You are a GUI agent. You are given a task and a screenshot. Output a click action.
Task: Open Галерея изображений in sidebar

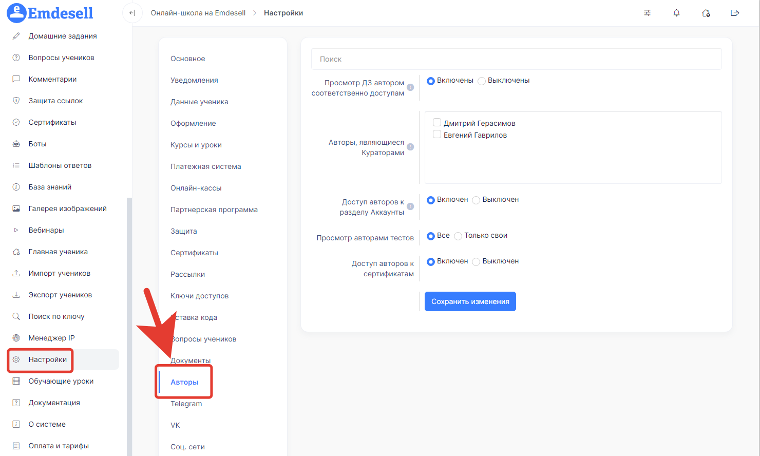click(67, 208)
